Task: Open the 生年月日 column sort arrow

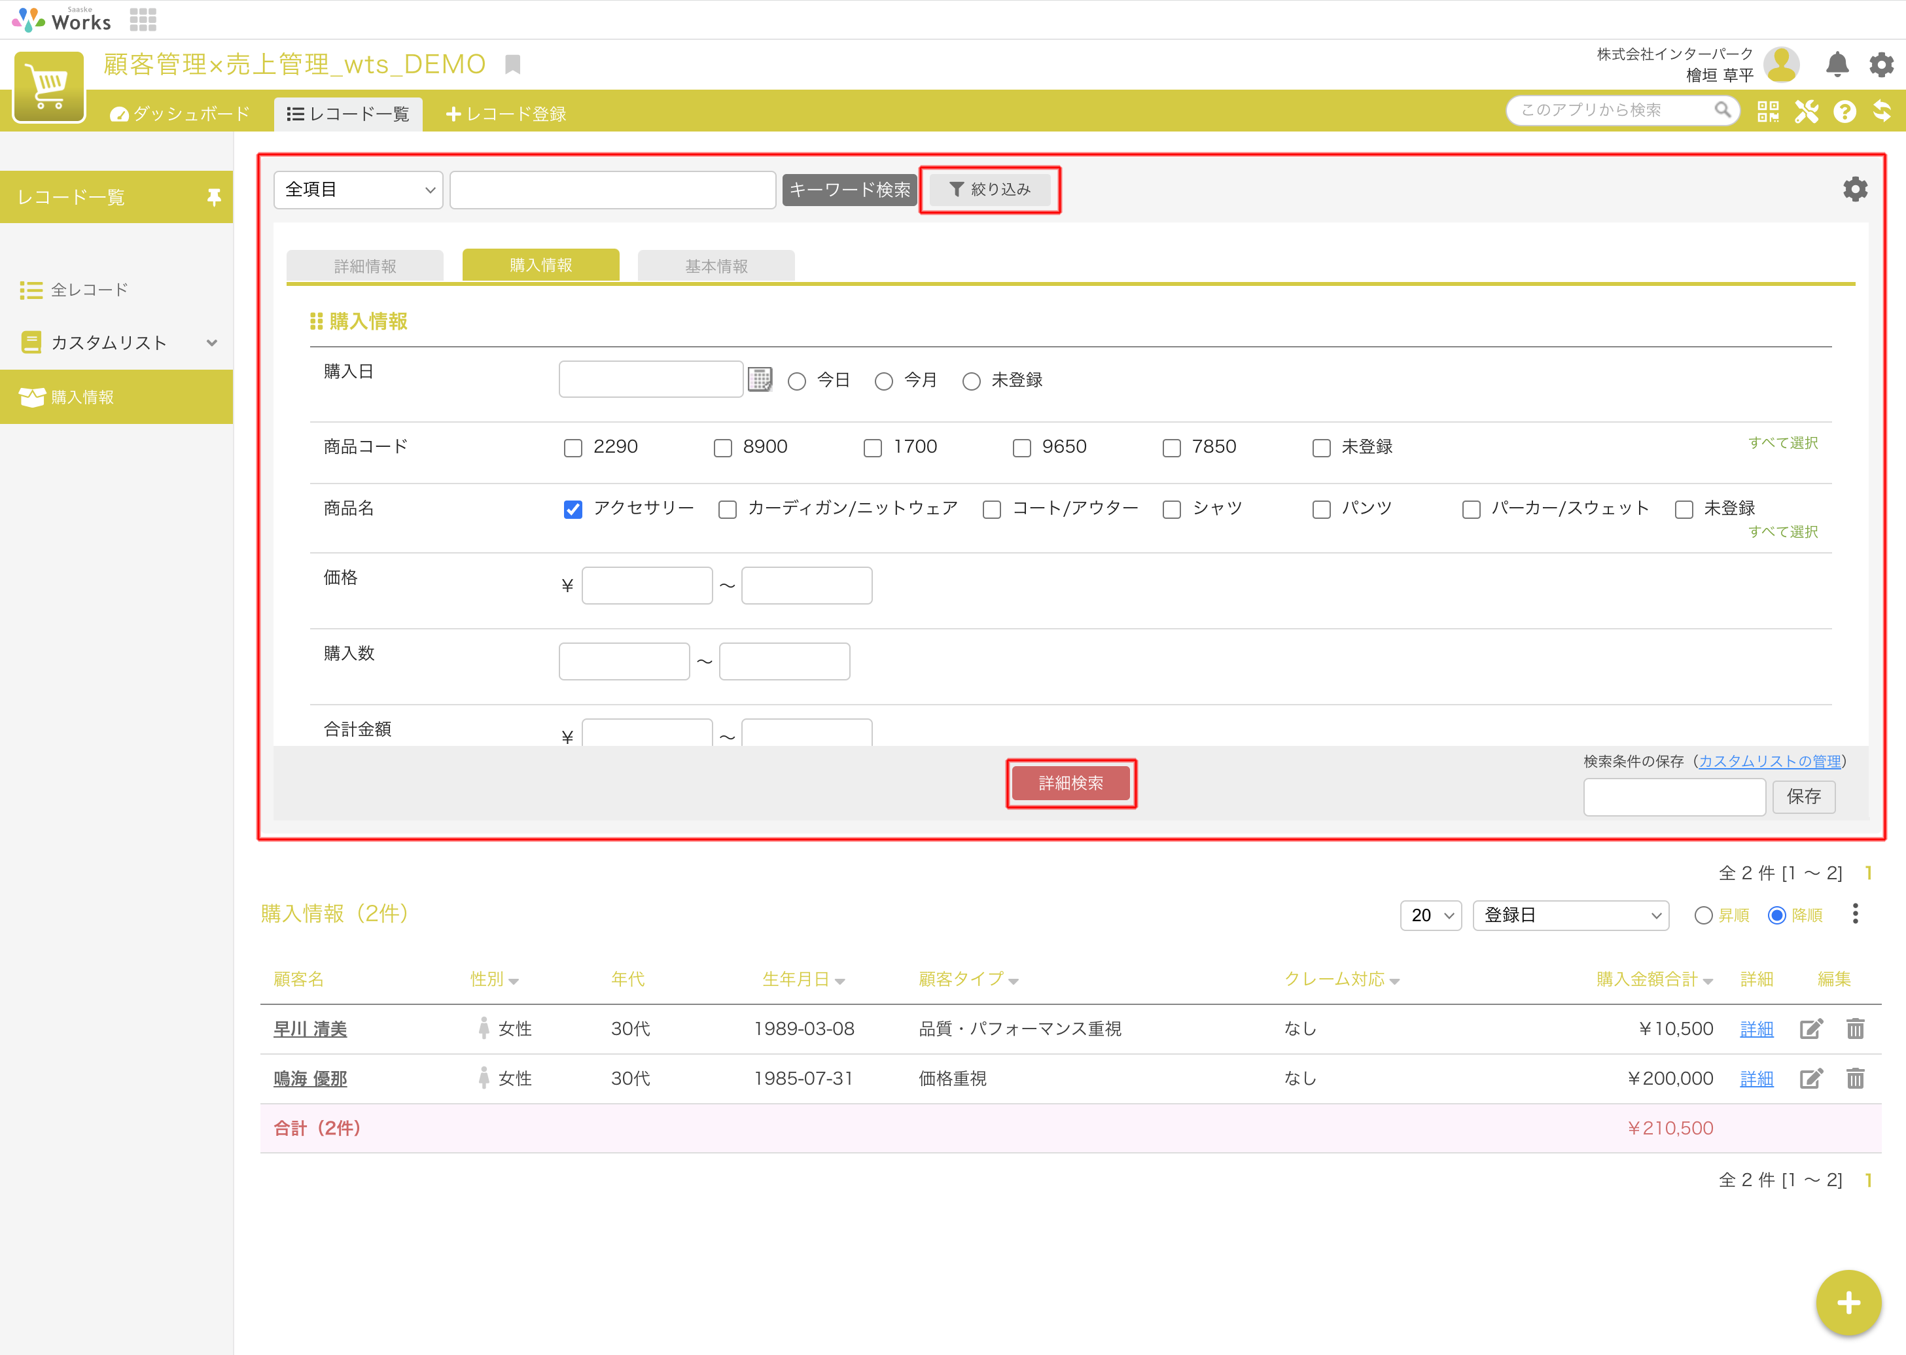Action: coord(839,981)
